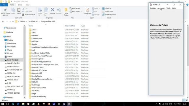This screenshot has width=189, height=106.
Task: Open the Action Center notification icon
Action: pyautogui.click(x=184, y=104)
